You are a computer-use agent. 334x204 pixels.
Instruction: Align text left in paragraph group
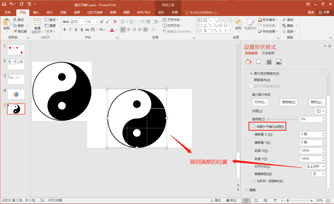(123, 30)
